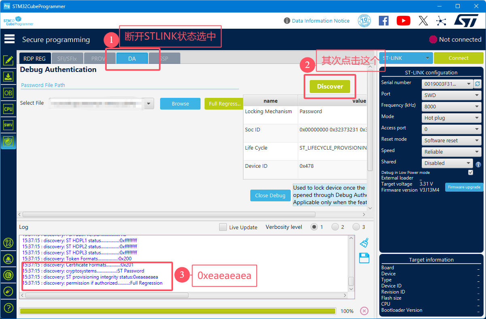This screenshot has height=319, width=486.
Task: Open the Option Bytes (OB) panel
Action: [x=8, y=93]
